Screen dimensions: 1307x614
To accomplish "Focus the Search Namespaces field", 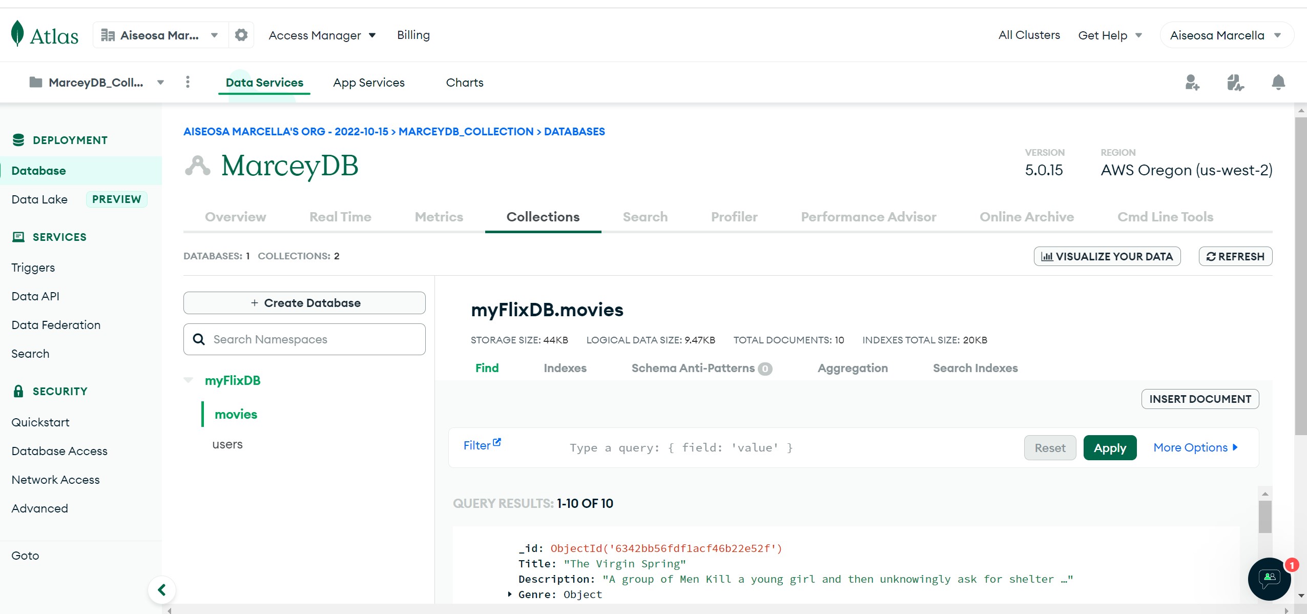I will [x=304, y=339].
